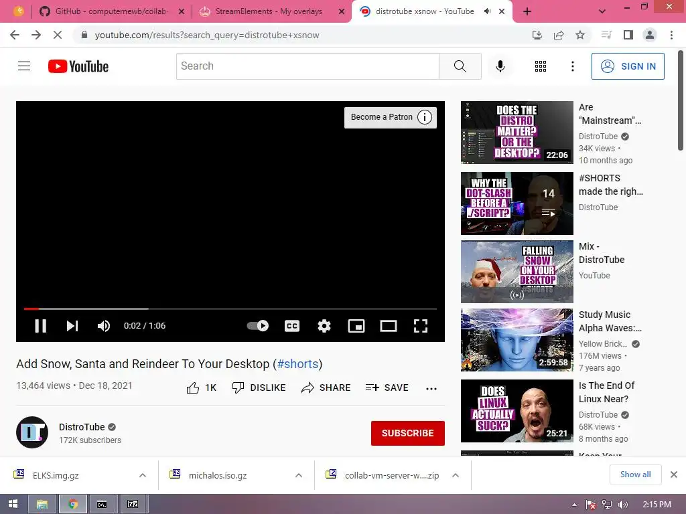The width and height of the screenshot is (686, 514).
Task: Toggle the autoplay switch in player
Action: [258, 326]
